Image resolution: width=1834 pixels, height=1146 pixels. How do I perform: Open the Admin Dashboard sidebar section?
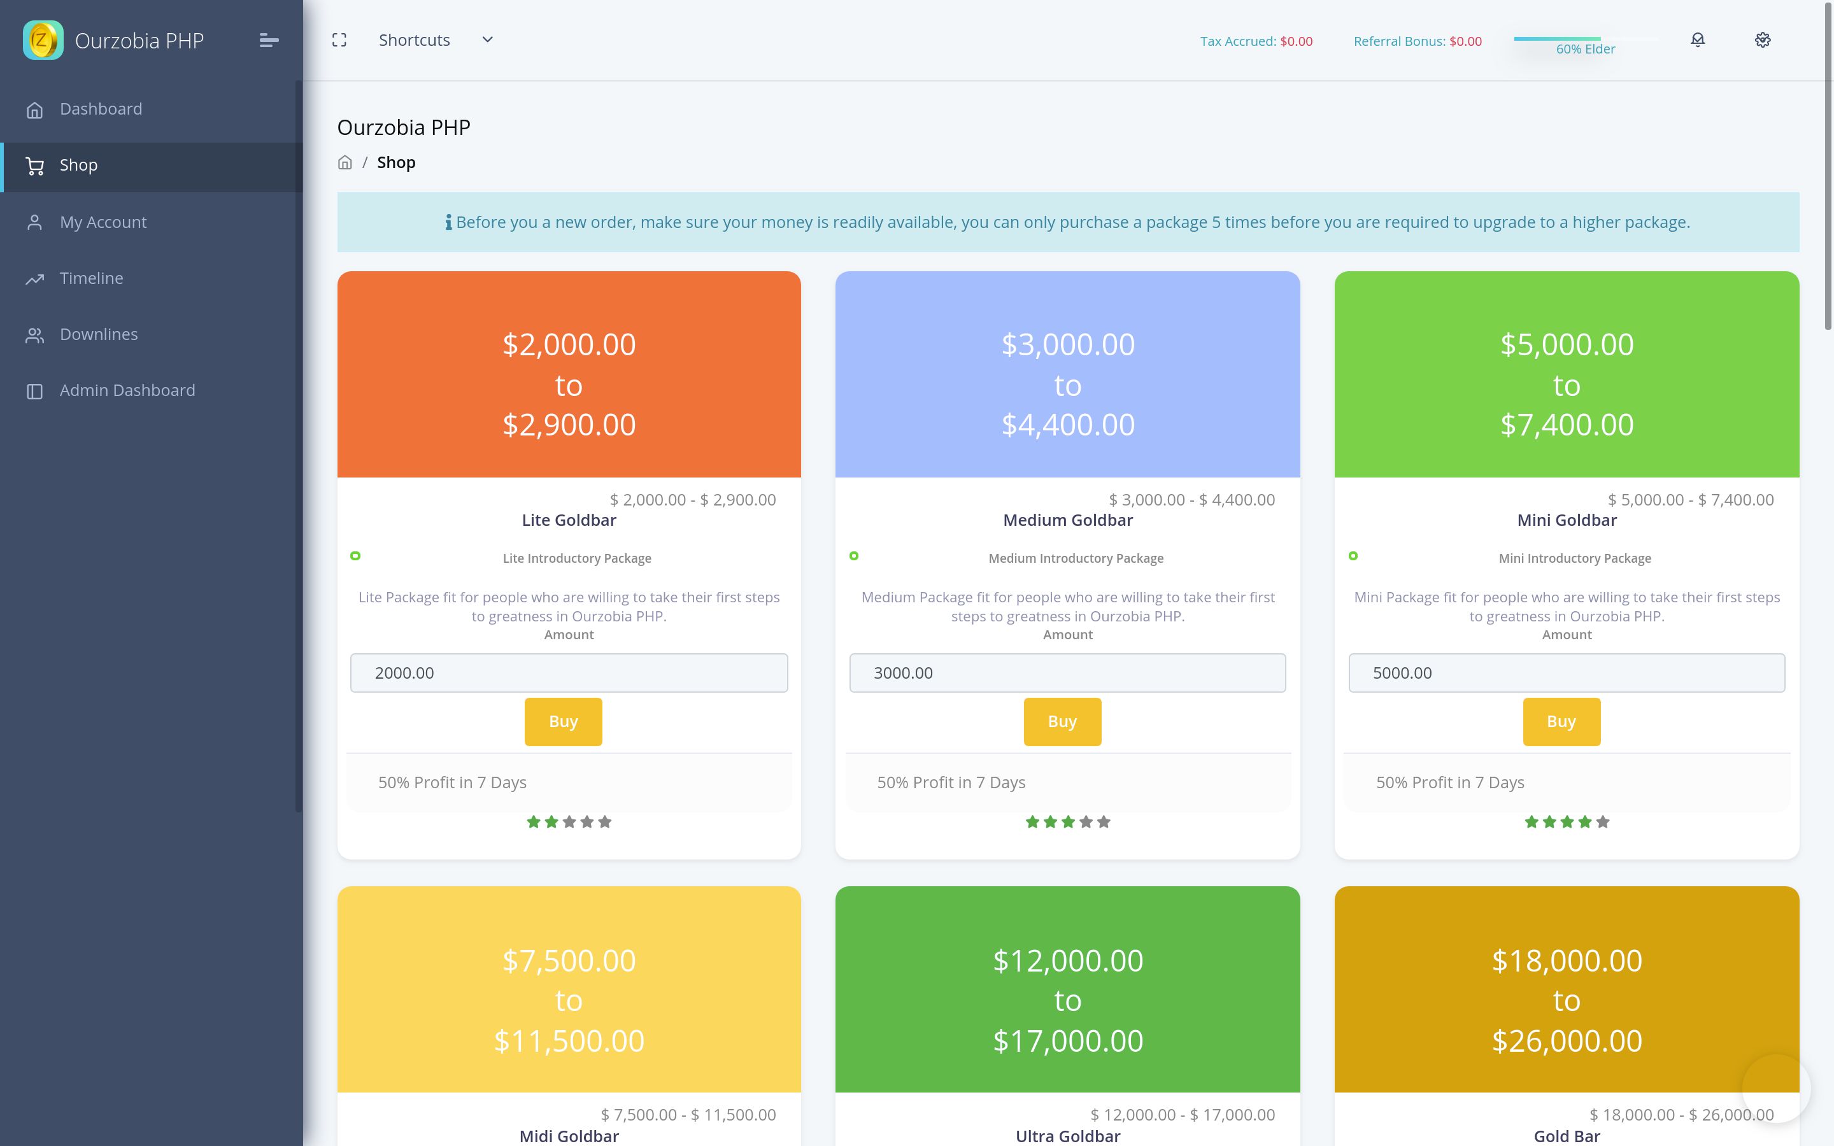pyautogui.click(x=127, y=390)
